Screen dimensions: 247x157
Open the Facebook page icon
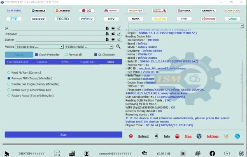(x=212, y=153)
